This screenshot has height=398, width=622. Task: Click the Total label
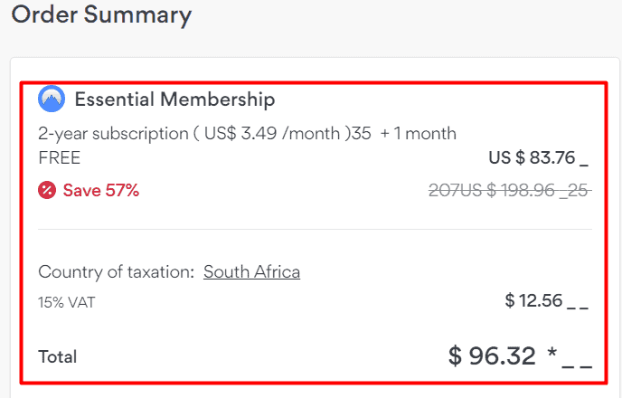click(58, 356)
